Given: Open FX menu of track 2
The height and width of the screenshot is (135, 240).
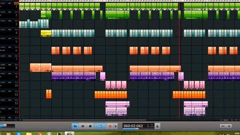Looking at the screenshot, I should [16, 12].
